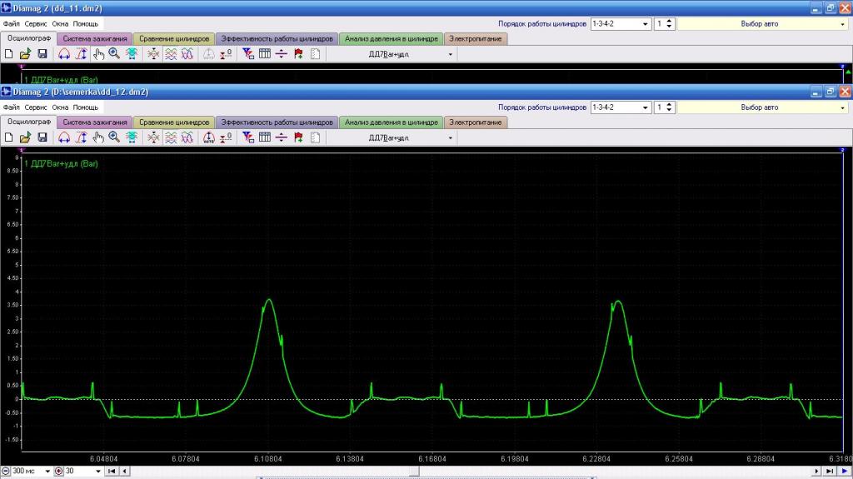Viewport: 853px width, 479px height.
Task: Save oscillogram in dd_12 window
Action: [42, 137]
